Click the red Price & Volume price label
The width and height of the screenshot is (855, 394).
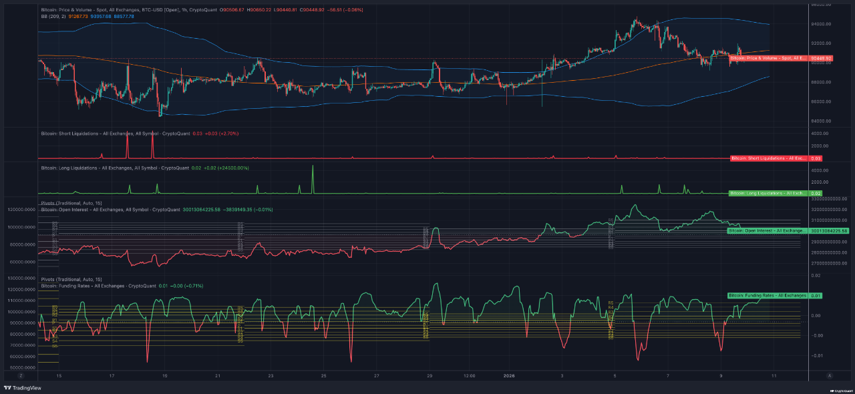pyautogui.click(x=767, y=59)
